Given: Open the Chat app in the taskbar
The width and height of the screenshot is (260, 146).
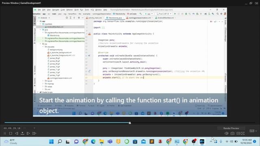Looking at the screenshot, I should [76, 142].
